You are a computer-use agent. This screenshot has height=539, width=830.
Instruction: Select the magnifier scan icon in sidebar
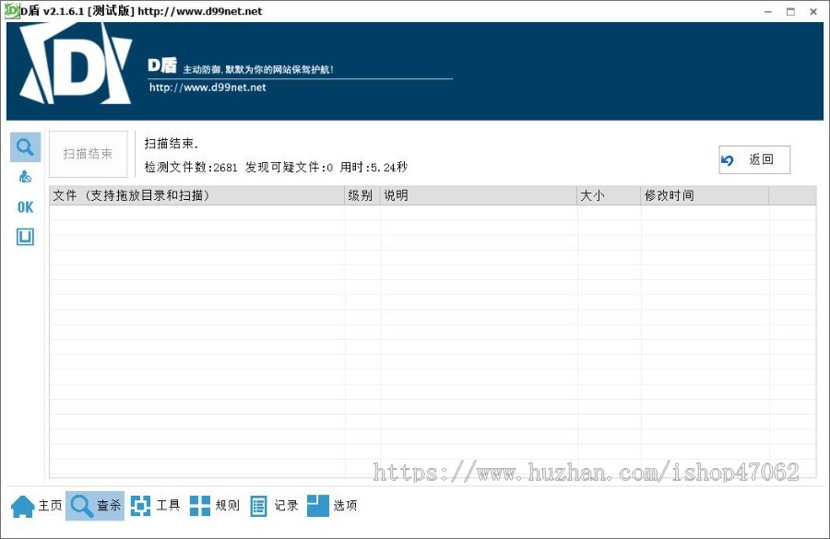(x=26, y=147)
